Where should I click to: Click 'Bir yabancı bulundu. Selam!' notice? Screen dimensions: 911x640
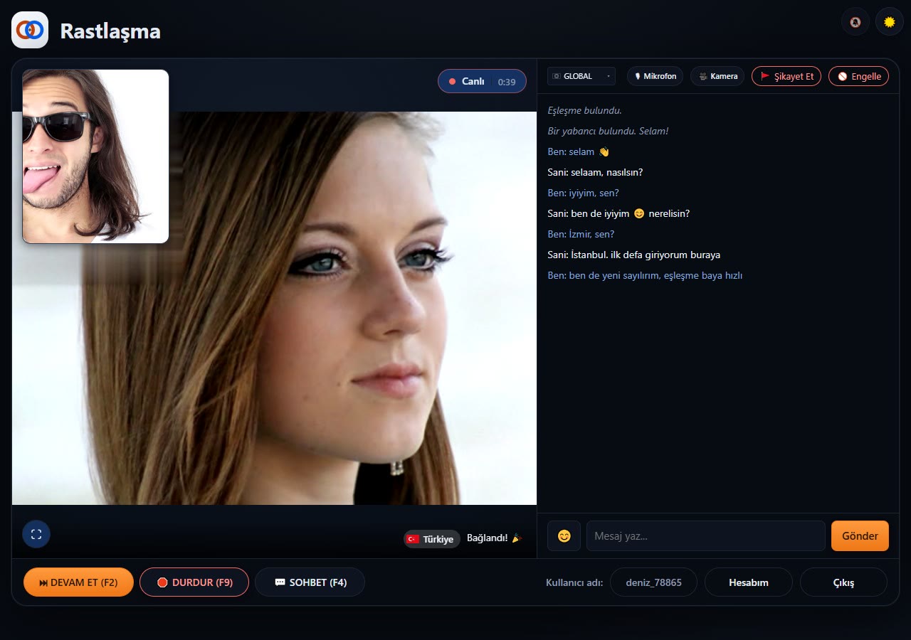tap(608, 131)
